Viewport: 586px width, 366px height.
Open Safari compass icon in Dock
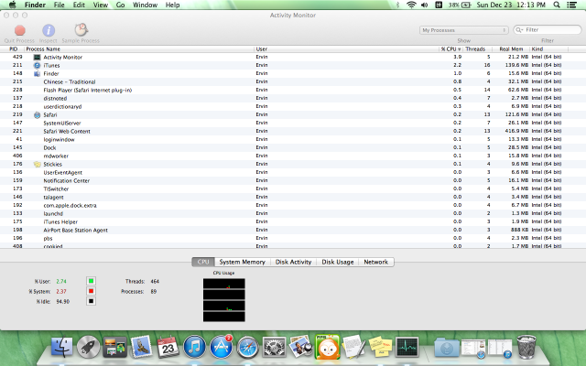(248, 348)
